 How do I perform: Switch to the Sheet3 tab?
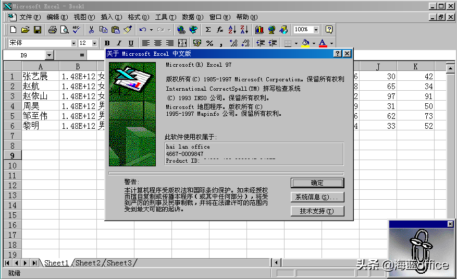119,263
